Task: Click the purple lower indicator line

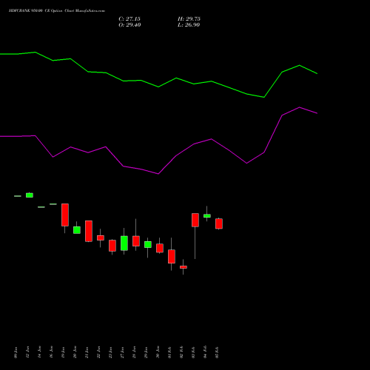Action: point(158,174)
